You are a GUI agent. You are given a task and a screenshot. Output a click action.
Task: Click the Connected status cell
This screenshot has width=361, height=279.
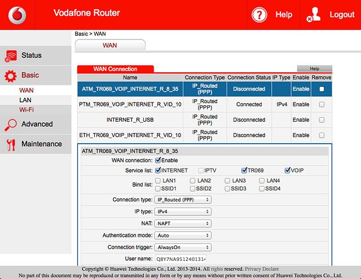249,104
